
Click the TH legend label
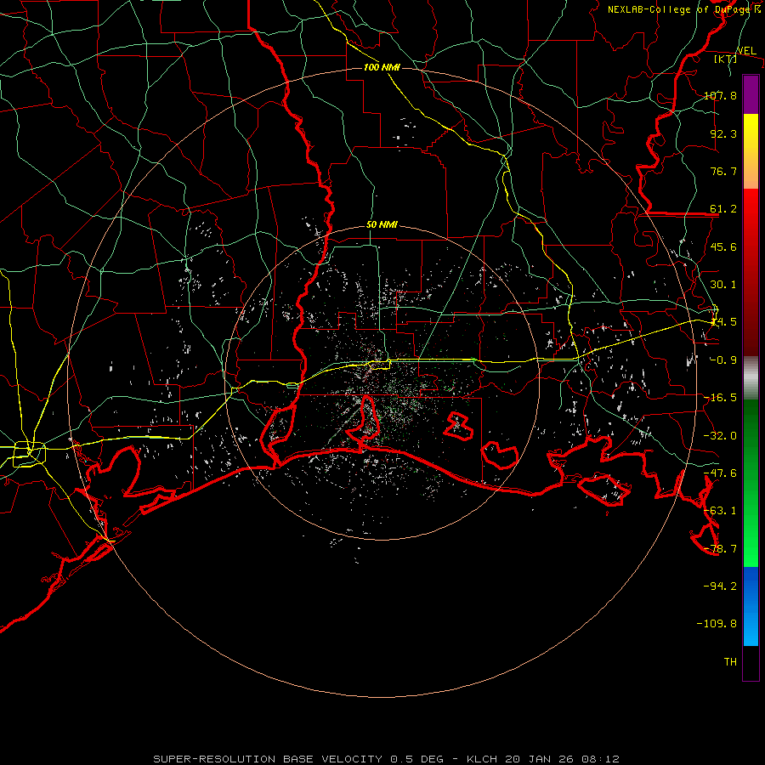[x=730, y=662]
